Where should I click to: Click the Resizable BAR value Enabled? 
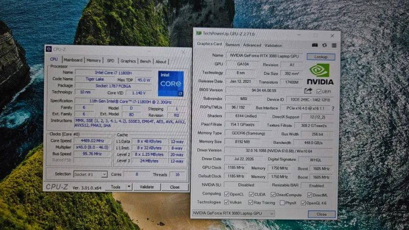point(316,185)
